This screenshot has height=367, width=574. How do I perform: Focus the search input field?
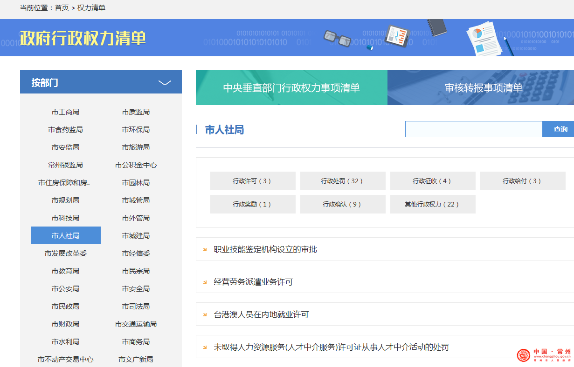[x=474, y=129]
